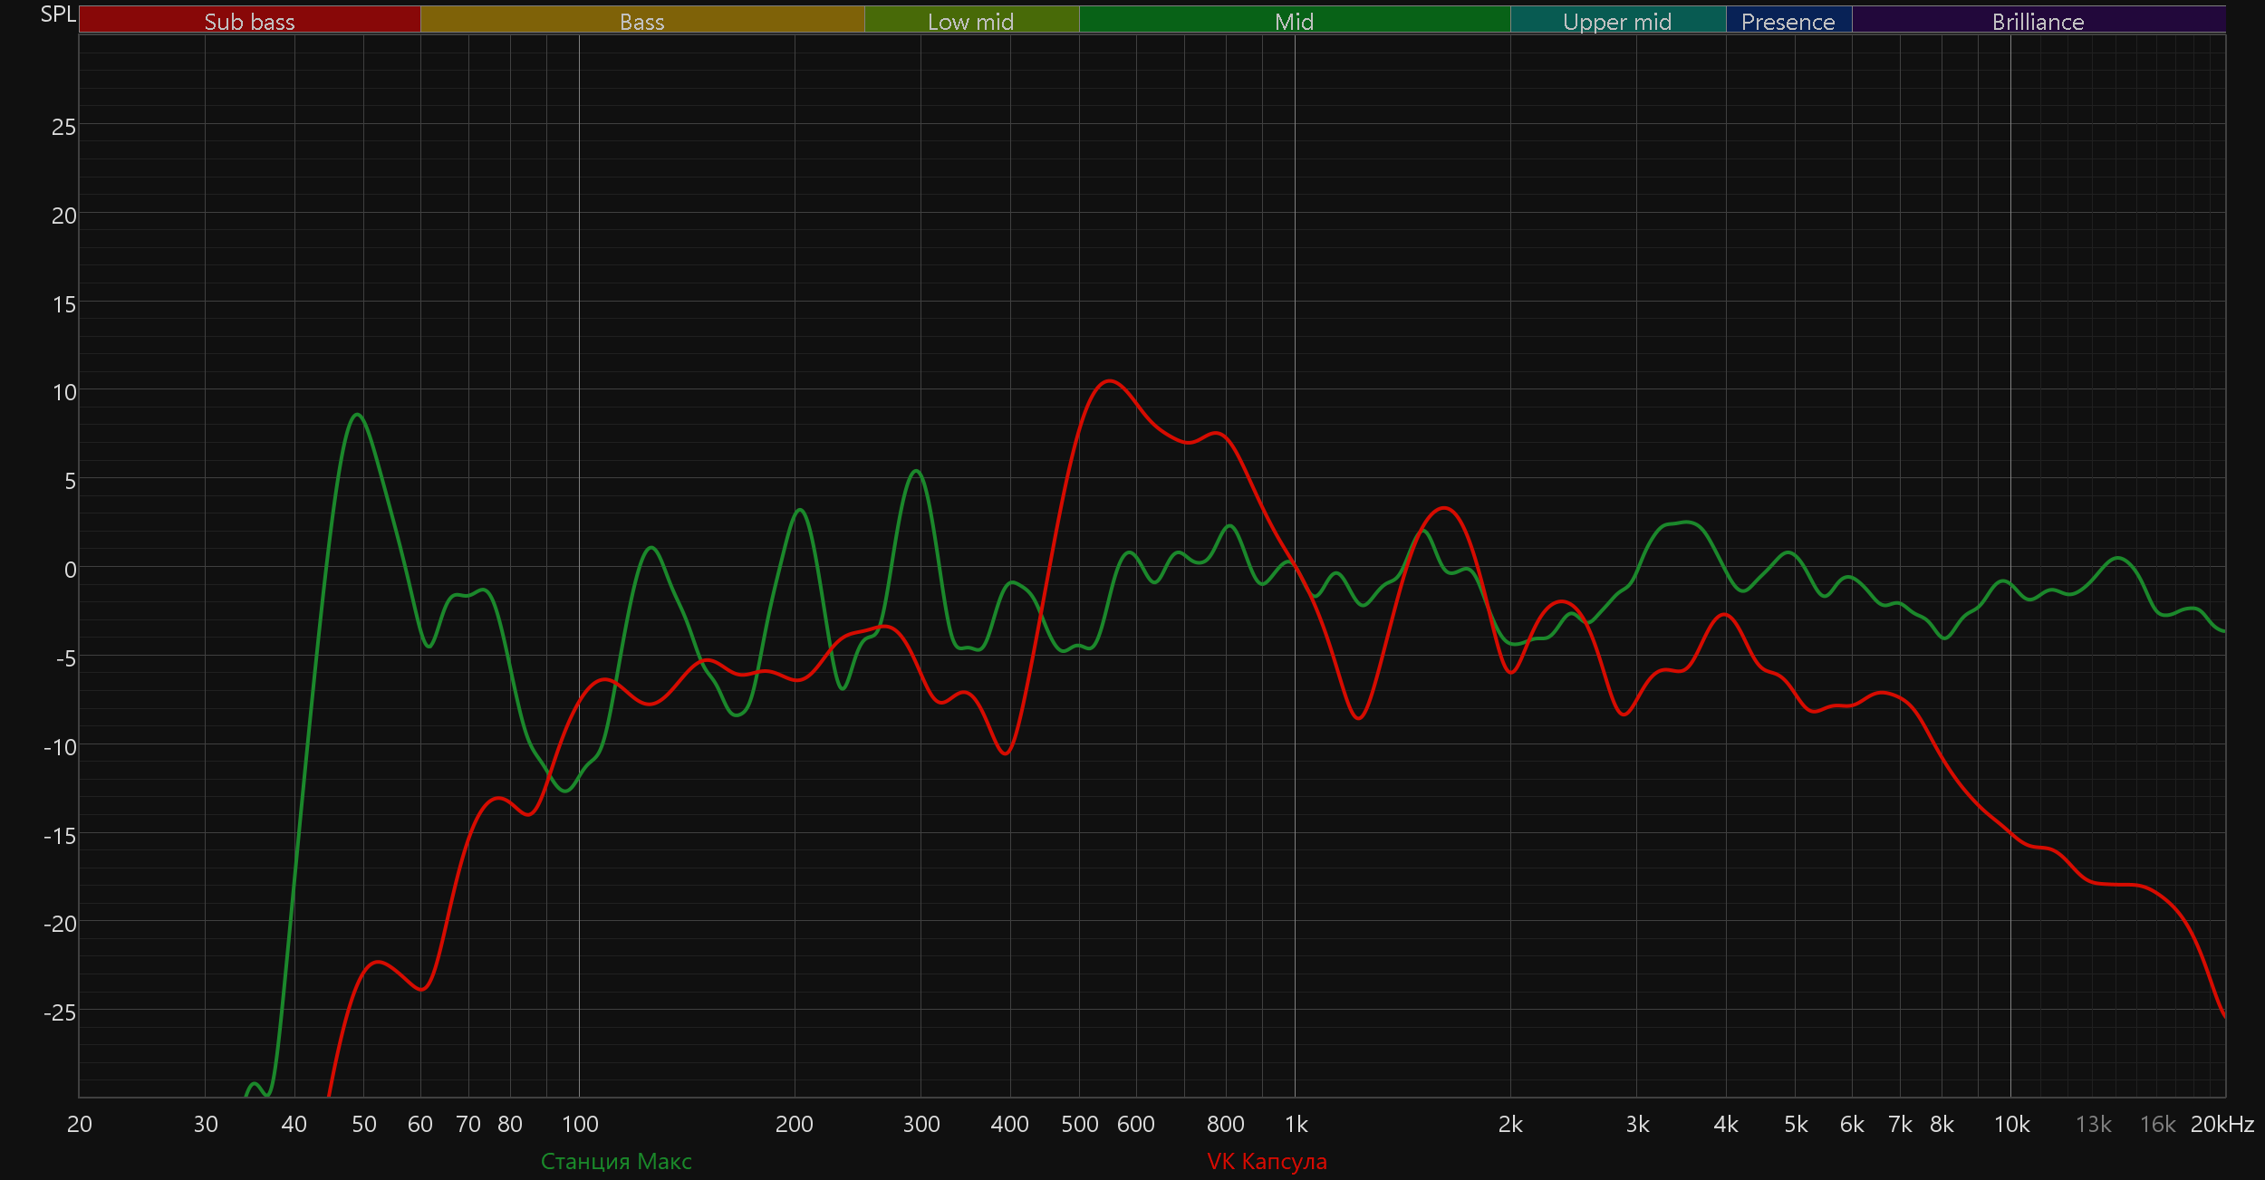Select the Low mid band label
This screenshot has height=1180, width=2265.
point(970,21)
